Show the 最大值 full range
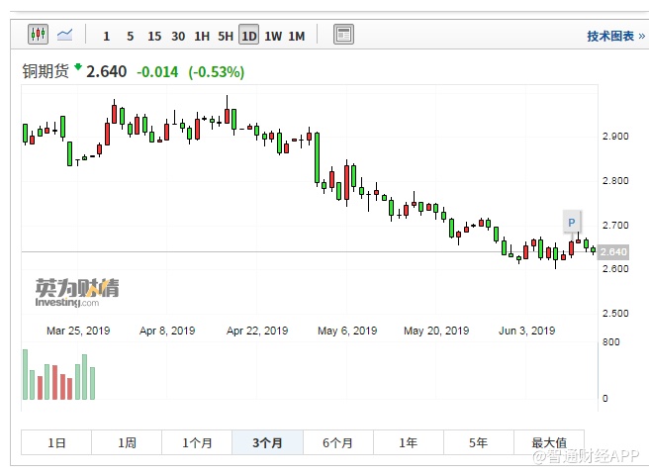649x475 pixels. pyautogui.click(x=549, y=442)
